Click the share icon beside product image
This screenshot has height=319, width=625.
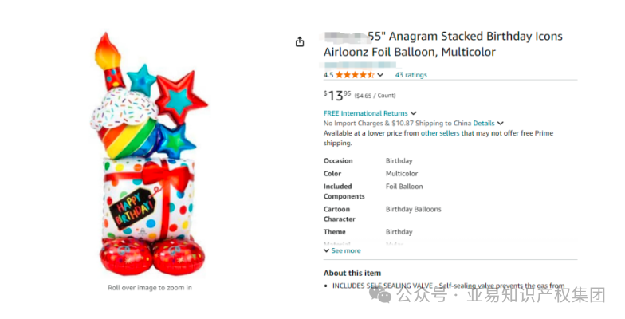point(300,41)
